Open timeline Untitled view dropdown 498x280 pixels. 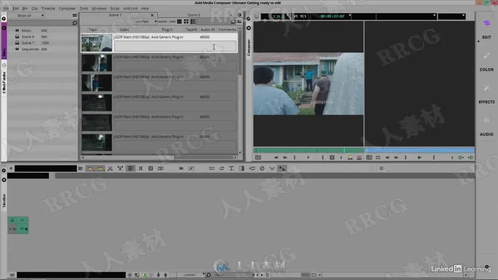click(x=191, y=275)
